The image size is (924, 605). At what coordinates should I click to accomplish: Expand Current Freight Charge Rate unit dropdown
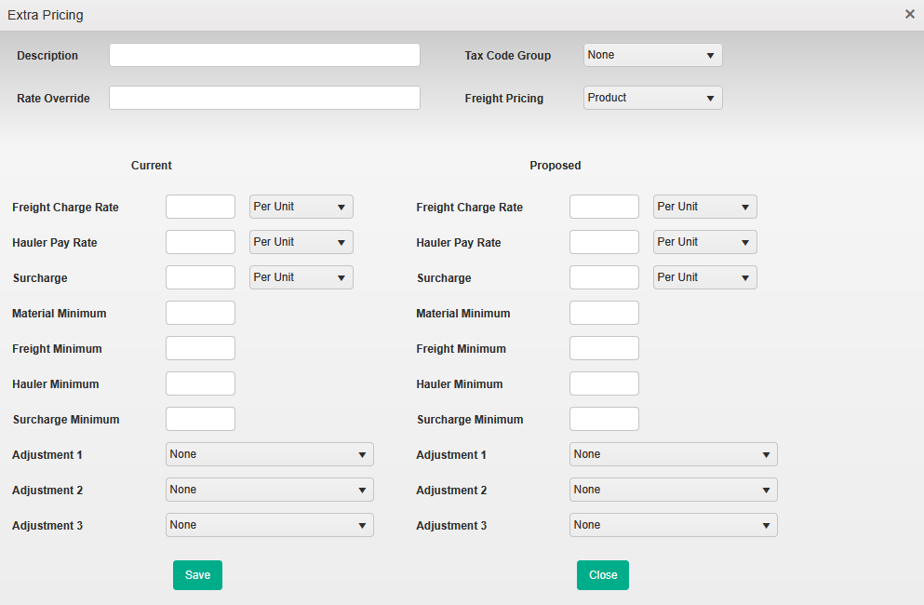tap(301, 207)
